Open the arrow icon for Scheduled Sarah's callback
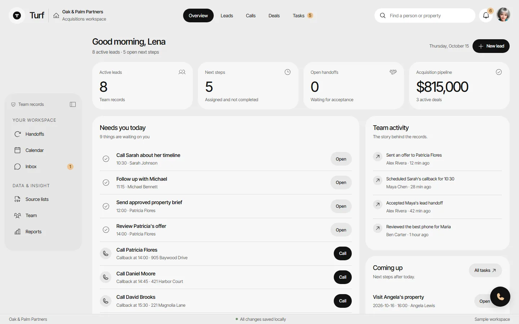 [377, 180]
